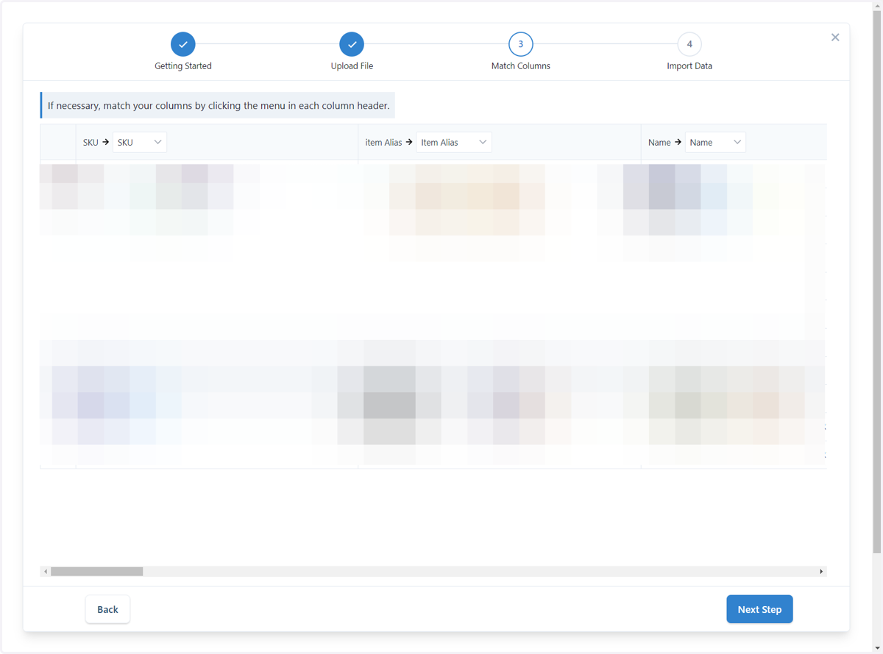Select the step 4 Import Data circle
Screen dimensions: 883x654
click(689, 44)
